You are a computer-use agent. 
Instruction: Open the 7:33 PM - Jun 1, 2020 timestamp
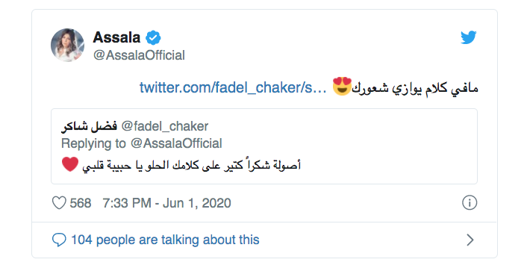click(x=166, y=203)
